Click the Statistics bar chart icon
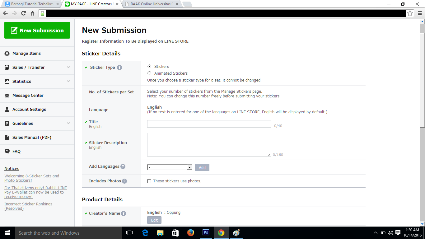Image resolution: width=425 pixels, height=239 pixels. (x=7, y=82)
